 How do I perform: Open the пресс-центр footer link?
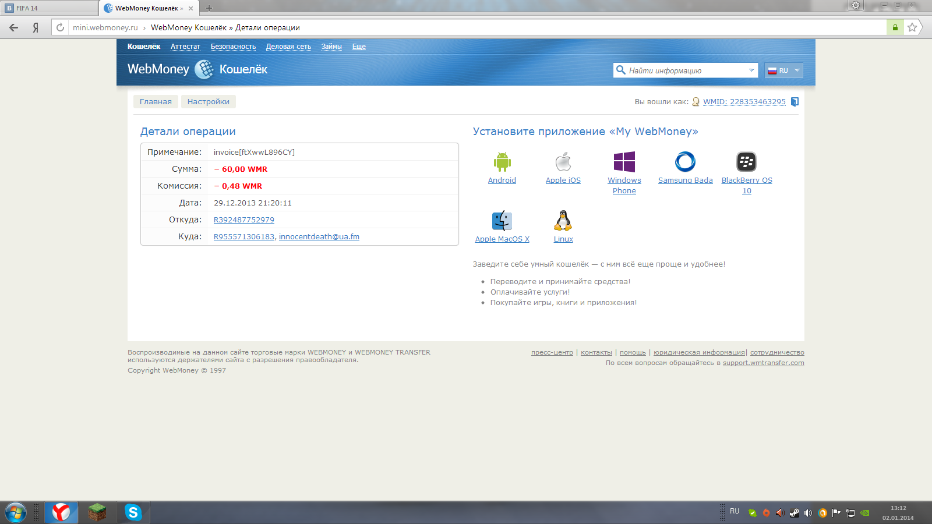click(552, 352)
